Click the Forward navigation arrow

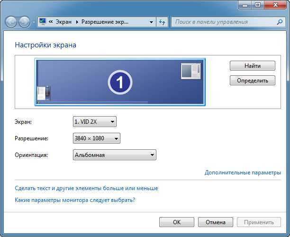(x=24, y=22)
